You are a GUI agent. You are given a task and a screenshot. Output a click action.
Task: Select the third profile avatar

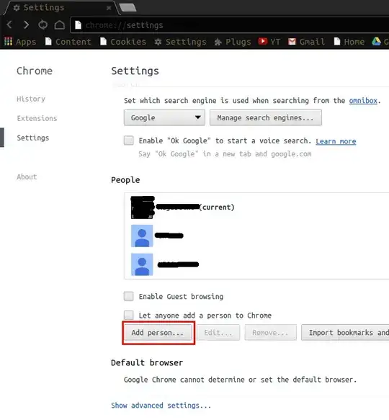142,264
